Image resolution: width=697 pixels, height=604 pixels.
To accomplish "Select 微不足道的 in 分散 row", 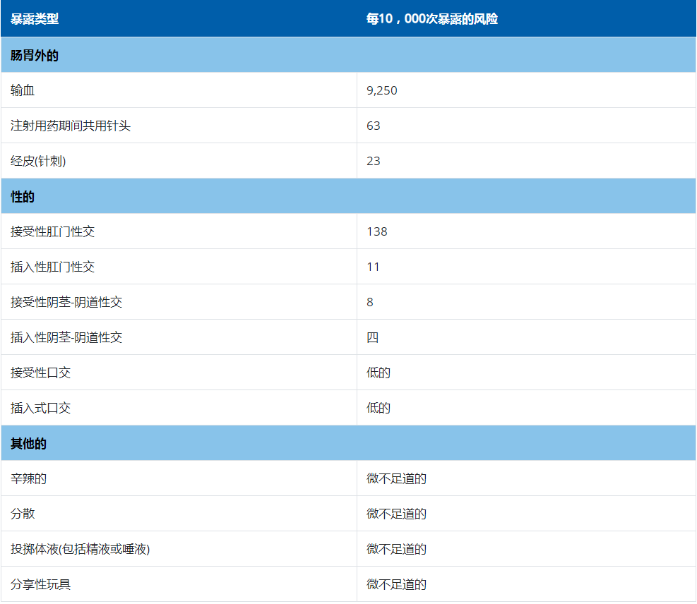I will [x=396, y=514].
